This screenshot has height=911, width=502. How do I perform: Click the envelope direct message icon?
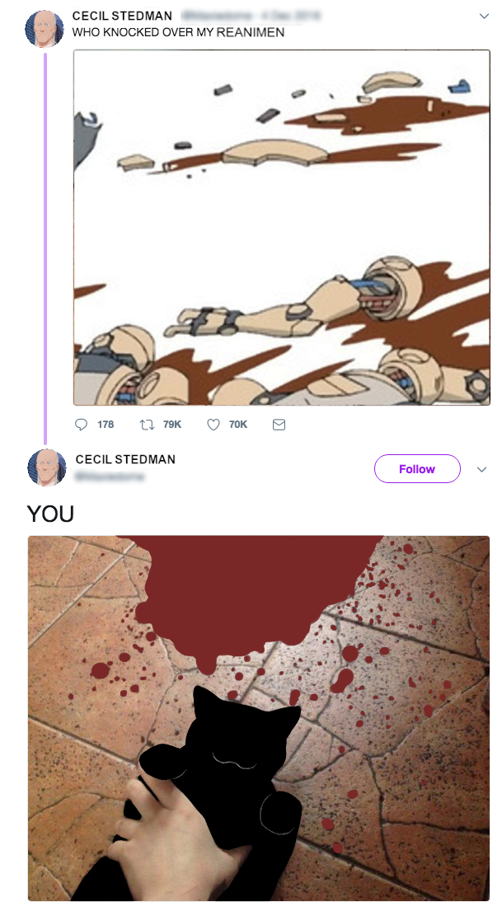pos(279,425)
